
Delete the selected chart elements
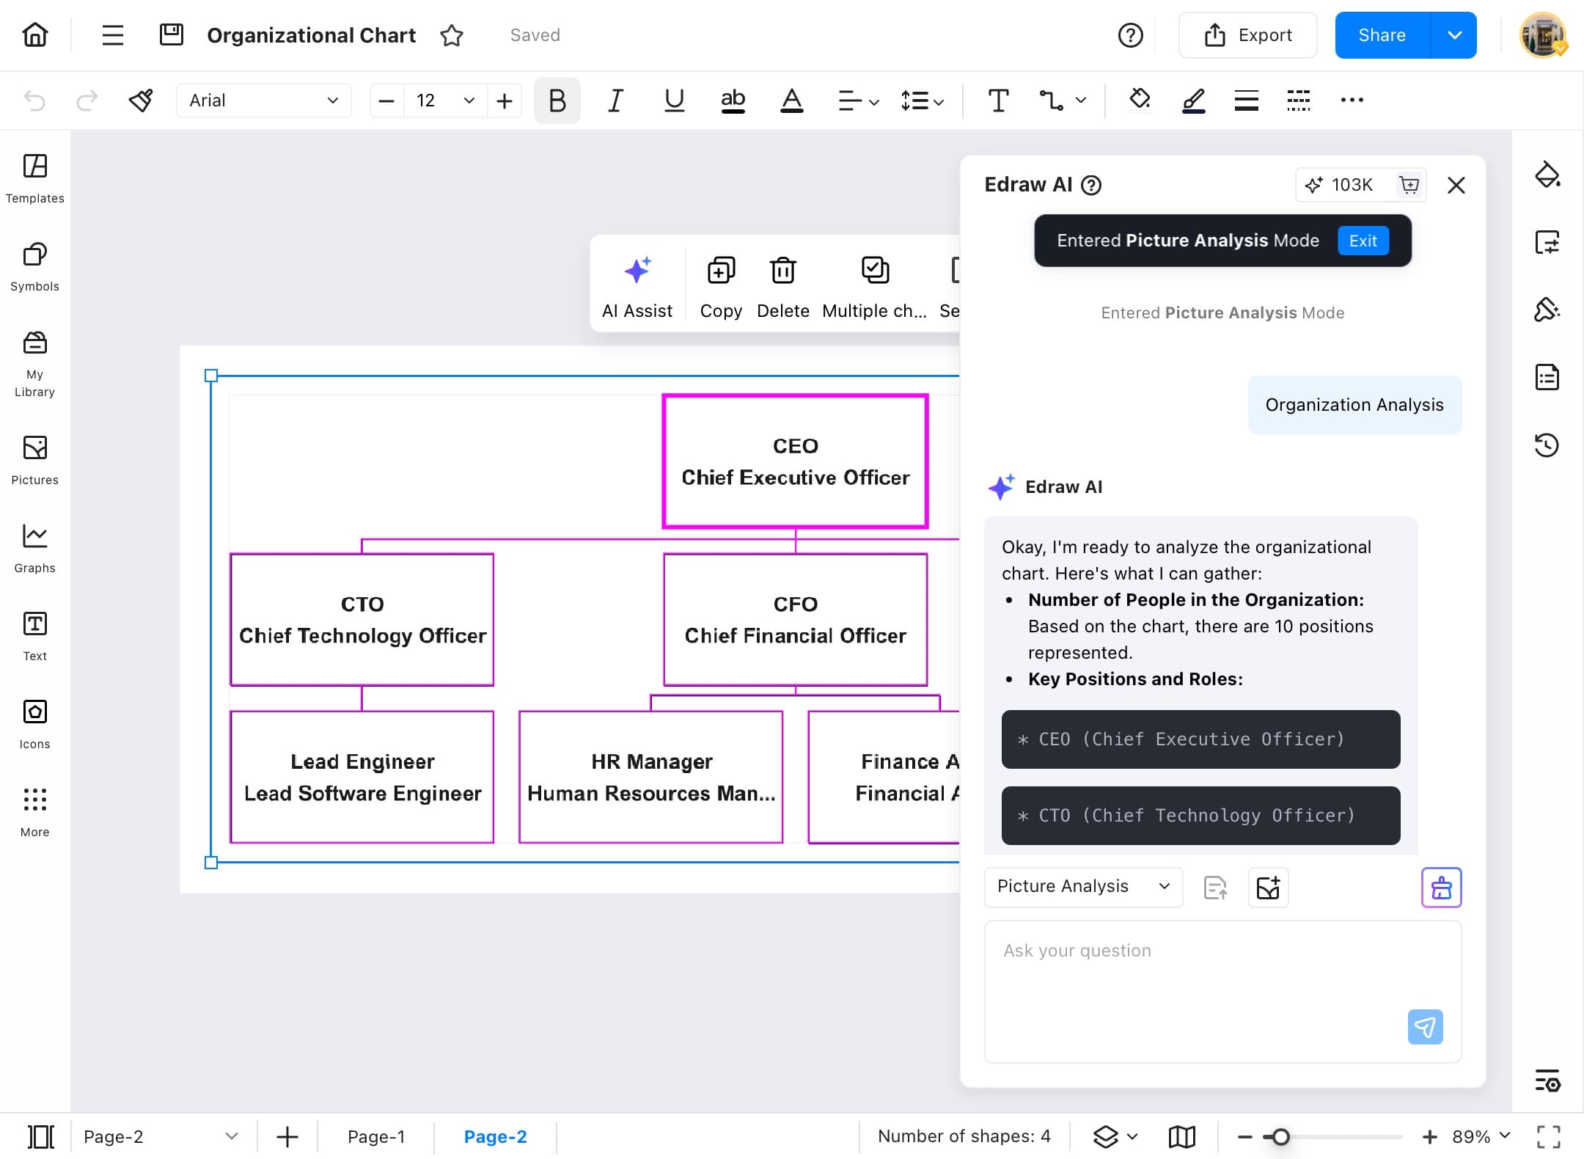(782, 286)
